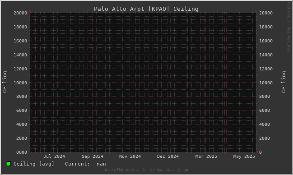Click the left 0000 axis value
Image resolution: width=293 pixels, height=175 pixels.
point(22,152)
